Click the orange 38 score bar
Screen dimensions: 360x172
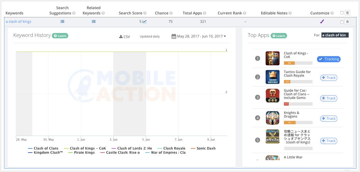pos(289,63)
